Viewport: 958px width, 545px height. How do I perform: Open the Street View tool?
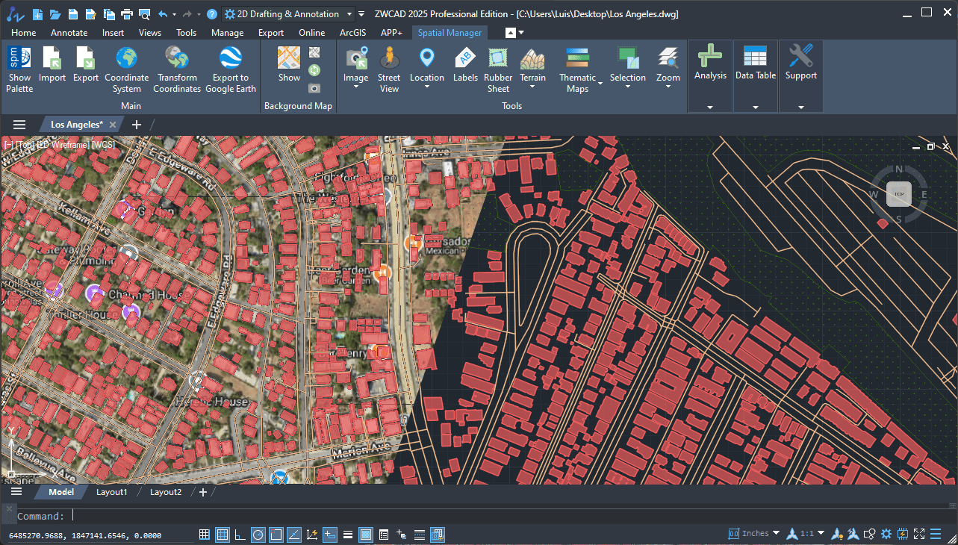pos(389,69)
